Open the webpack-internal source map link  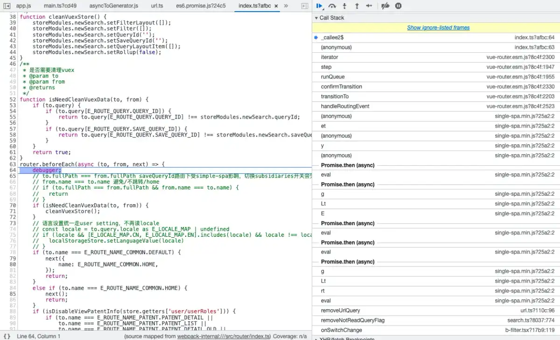(224, 336)
